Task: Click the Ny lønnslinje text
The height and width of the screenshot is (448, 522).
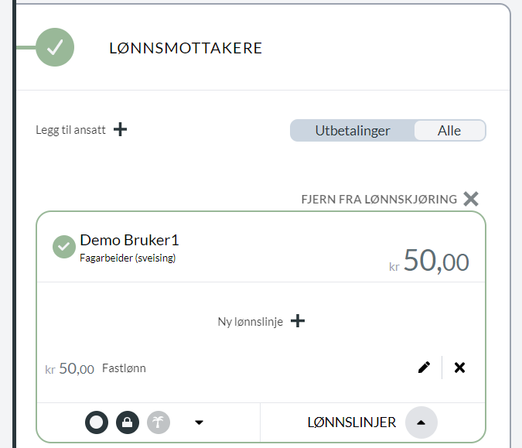Action: tap(251, 322)
